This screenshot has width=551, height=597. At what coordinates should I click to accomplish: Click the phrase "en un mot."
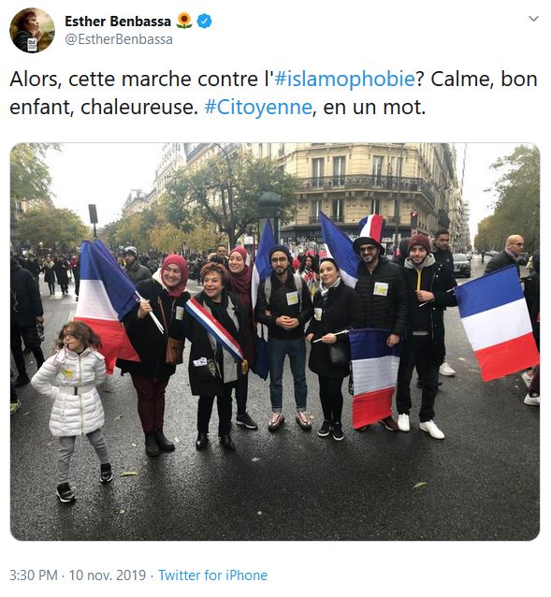coord(374,108)
